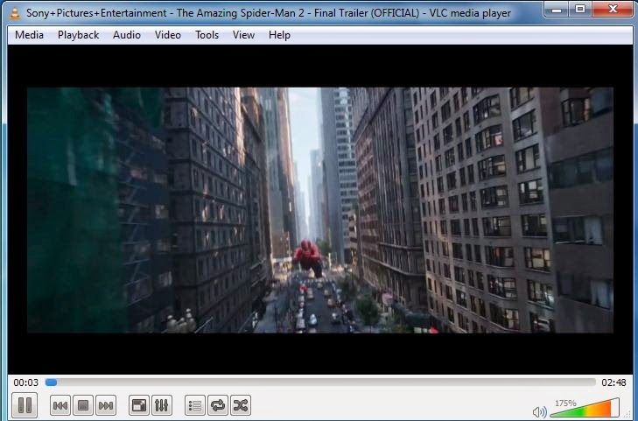The width and height of the screenshot is (638, 421).
Task: Seek along the playback progress bar
Action: click(320, 382)
